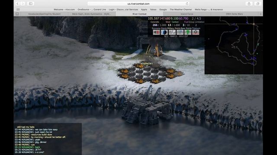Open the globe world map icon
The width and height of the screenshot is (277, 155).
164,32
